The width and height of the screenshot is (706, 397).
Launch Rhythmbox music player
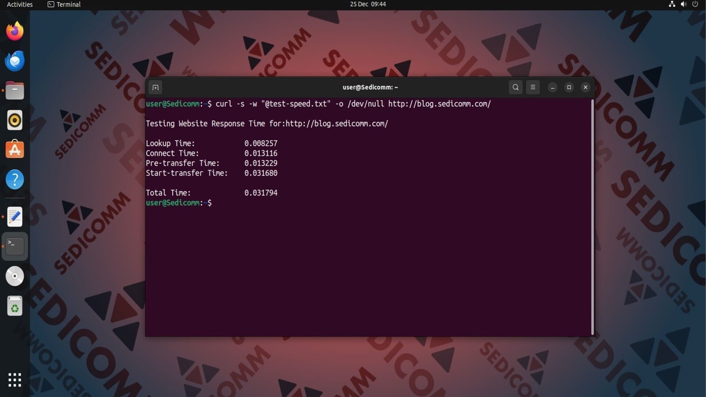click(x=15, y=120)
